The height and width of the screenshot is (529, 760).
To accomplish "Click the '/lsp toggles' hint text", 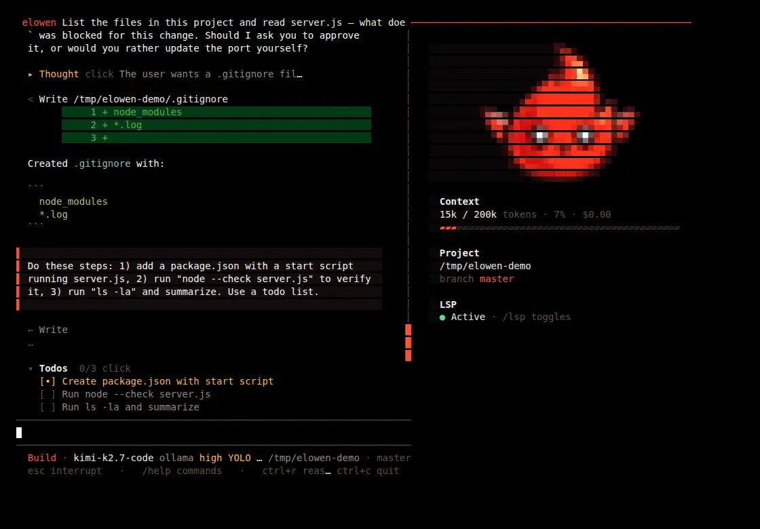I will coord(537,317).
